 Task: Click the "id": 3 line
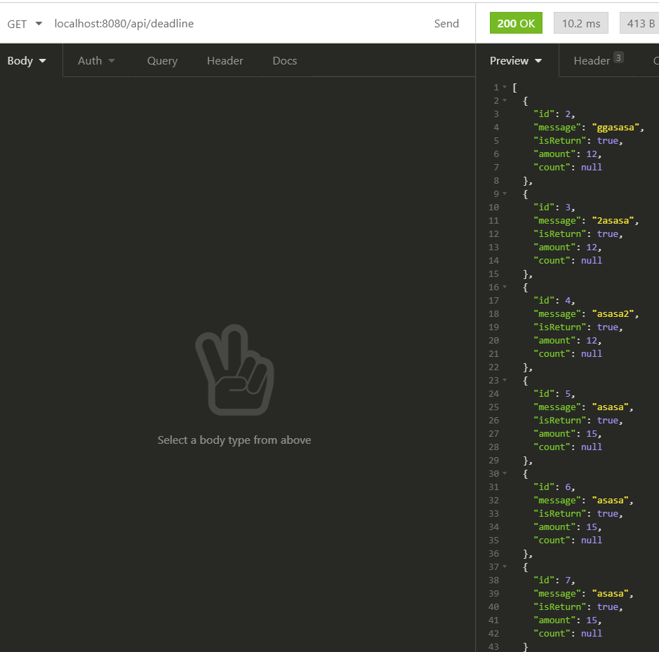[554, 207]
